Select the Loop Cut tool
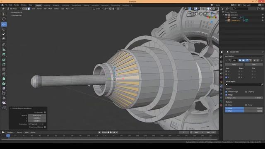This screenshot has height=149, width=265. pyautogui.click(x=4, y=69)
